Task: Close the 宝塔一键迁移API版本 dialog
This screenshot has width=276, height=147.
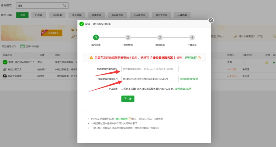Action: pos(211,20)
